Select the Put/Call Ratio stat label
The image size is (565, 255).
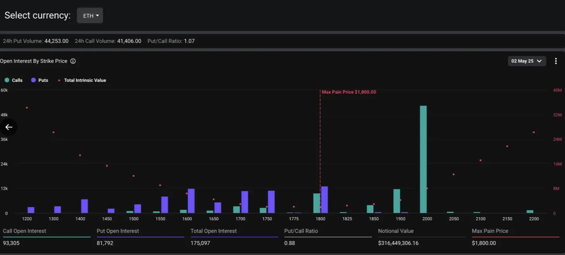click(300, 231)
